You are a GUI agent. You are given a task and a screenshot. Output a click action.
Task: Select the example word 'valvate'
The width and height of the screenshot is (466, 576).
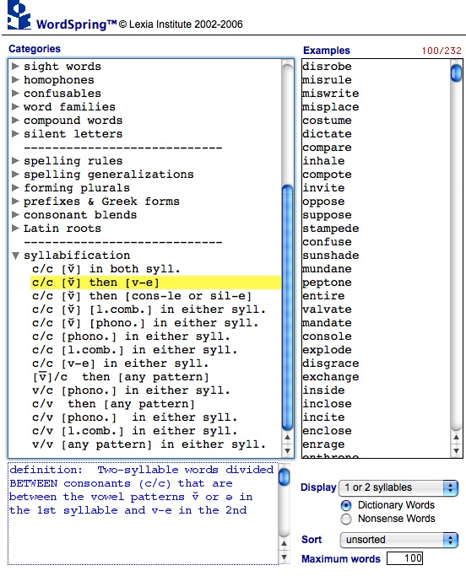(327, 310)
